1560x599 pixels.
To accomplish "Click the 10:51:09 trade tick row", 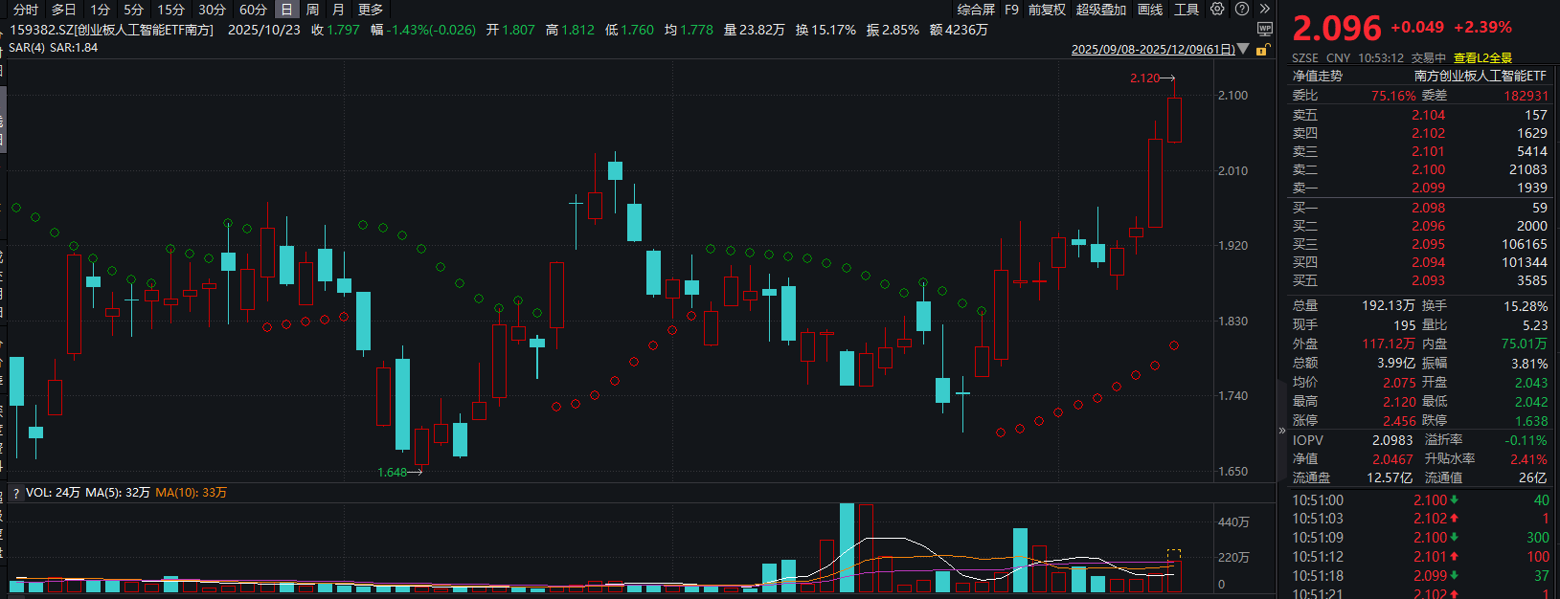I will [x=1419, y=538].
